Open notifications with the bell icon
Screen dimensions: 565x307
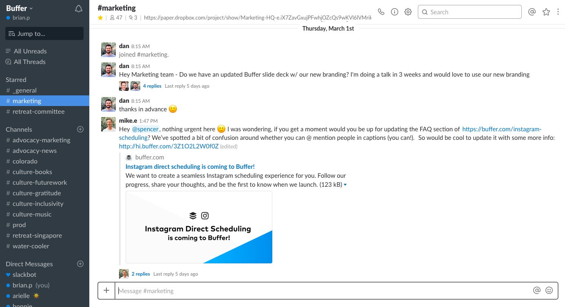point(79,8)
